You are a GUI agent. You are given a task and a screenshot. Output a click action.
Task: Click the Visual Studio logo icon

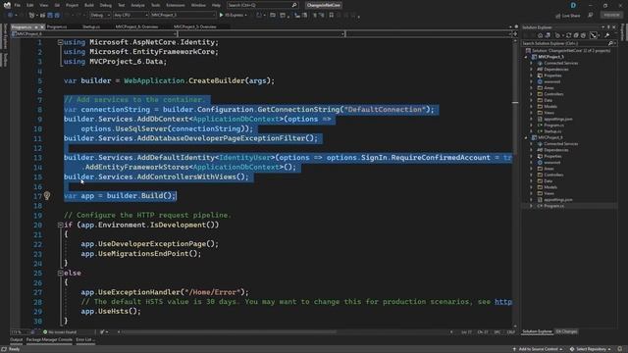coord(7,5)
